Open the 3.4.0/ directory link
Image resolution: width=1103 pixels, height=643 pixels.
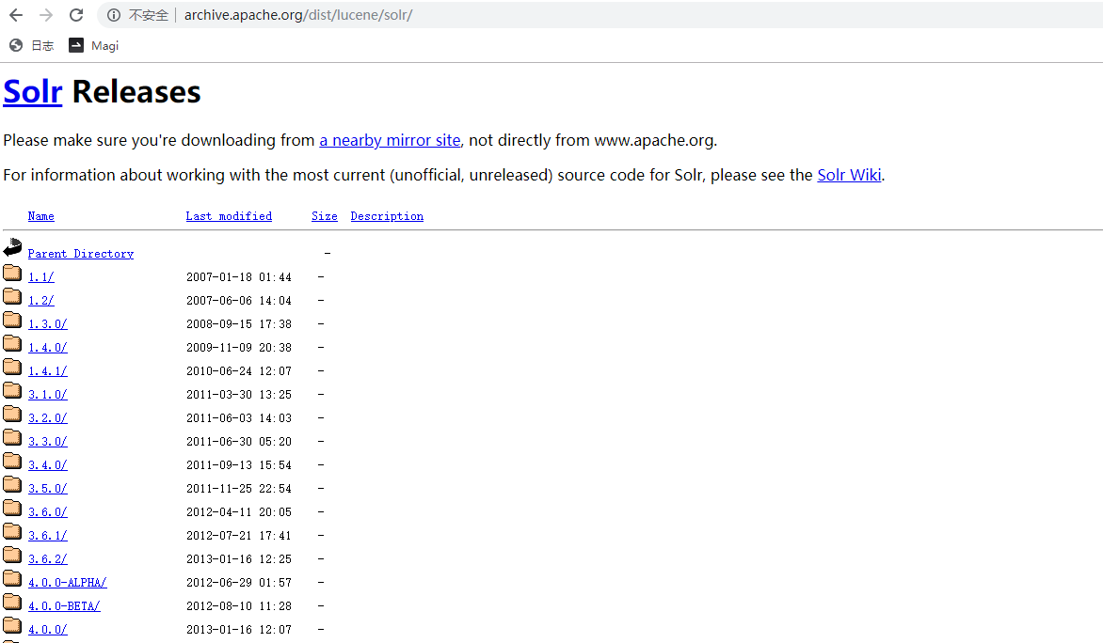click(48, 465)
